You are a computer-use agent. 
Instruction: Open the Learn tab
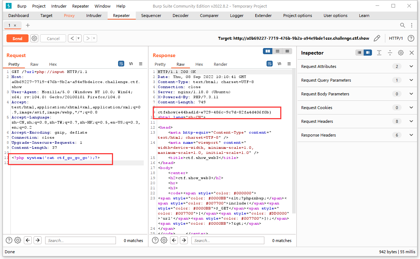pos(364,16)
